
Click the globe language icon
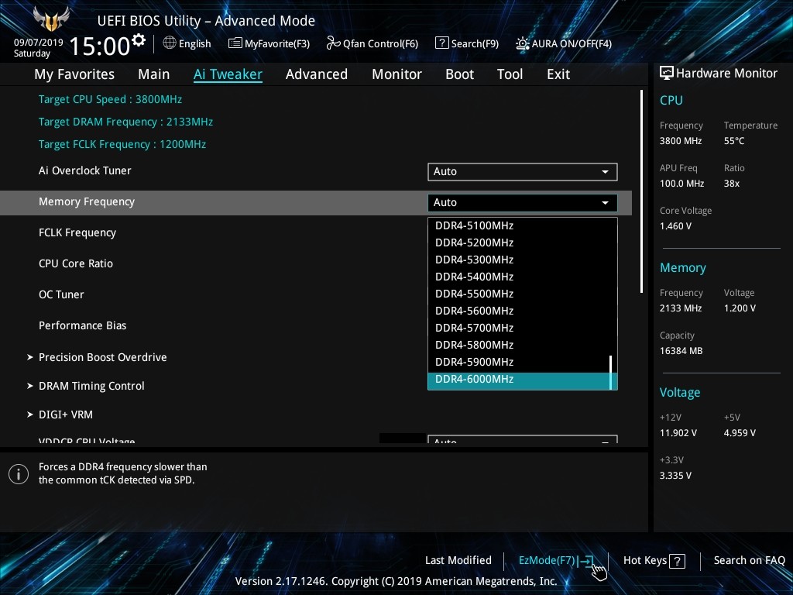click(170, 43)
